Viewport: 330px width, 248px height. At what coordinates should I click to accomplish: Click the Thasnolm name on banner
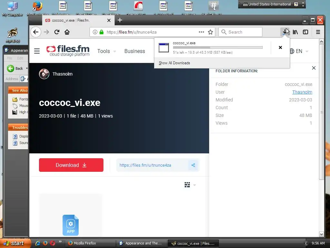(x=63, y=74)
